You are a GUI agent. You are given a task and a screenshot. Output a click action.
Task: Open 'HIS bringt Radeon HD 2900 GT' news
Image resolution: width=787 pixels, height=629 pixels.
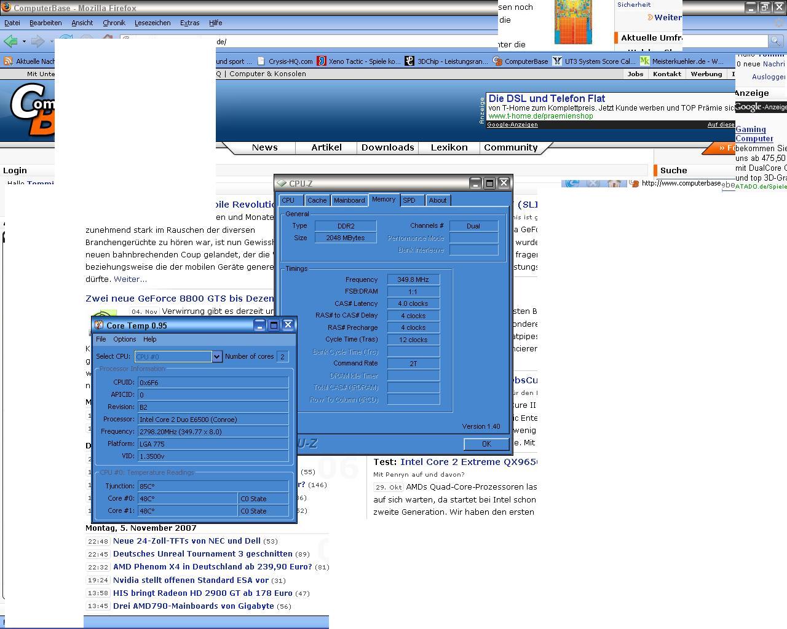coord(203,593)
